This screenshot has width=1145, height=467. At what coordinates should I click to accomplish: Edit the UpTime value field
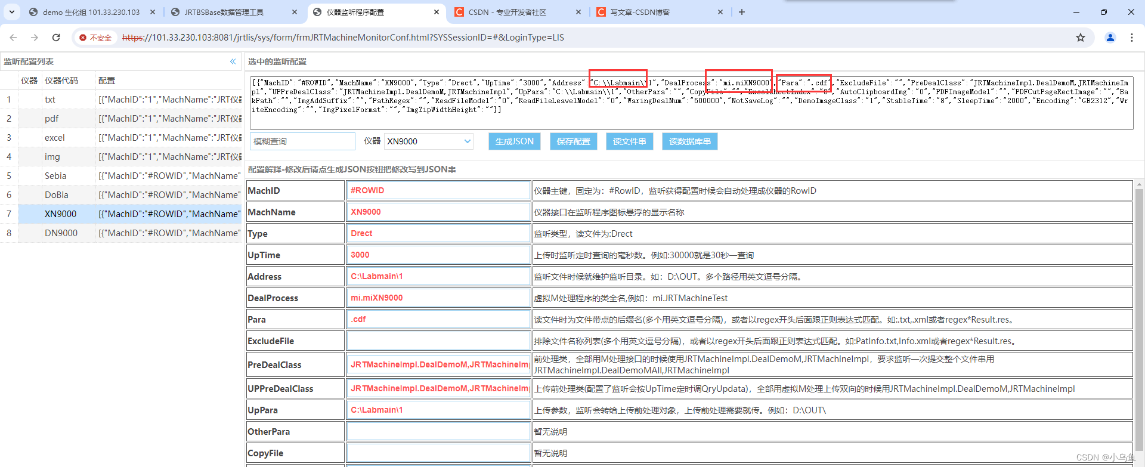[x=438, y=255]
